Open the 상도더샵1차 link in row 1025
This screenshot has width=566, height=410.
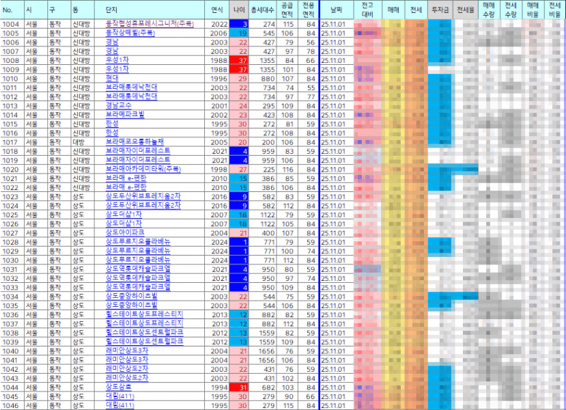coord(124,214)
